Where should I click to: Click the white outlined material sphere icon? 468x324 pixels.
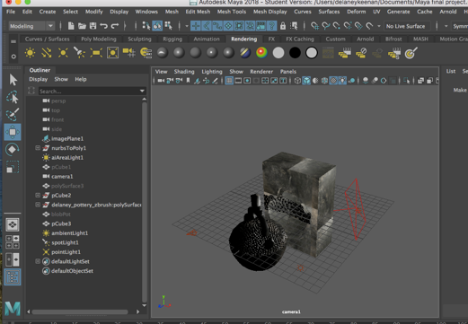pyautogui.click(x=312, y=53)
